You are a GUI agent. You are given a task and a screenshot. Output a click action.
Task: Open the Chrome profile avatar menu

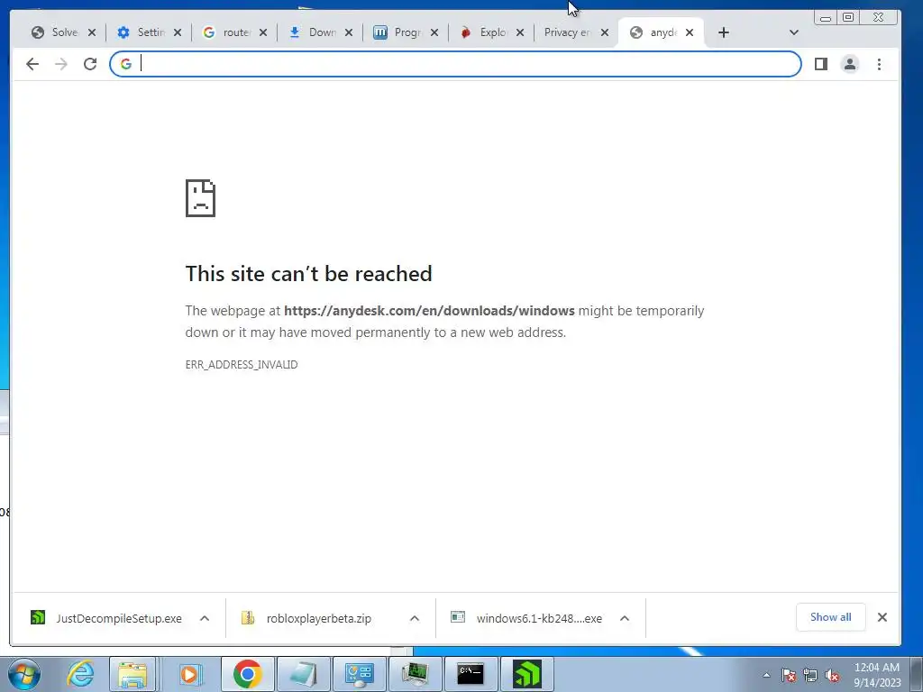click(850, 64)
